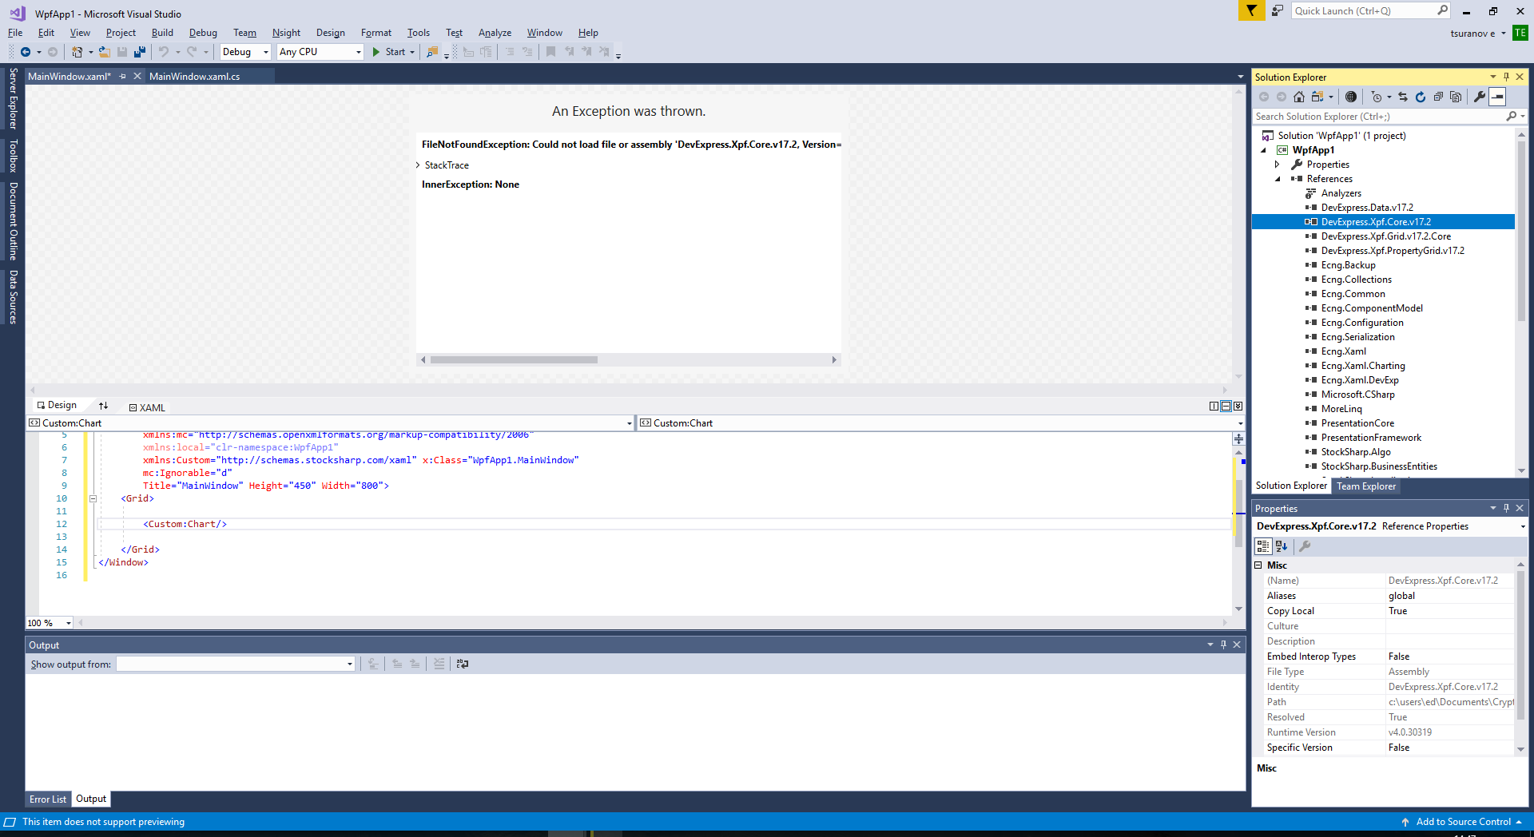Open the Start button dropdown arrow
1534x837 pixels.
click(x=412, y=52)
